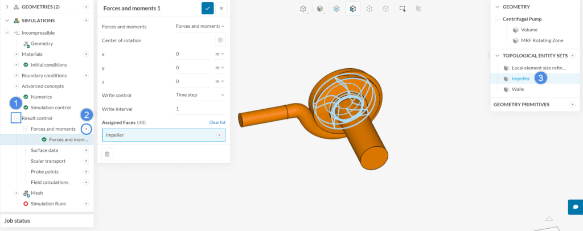583x231 pixels.
Task: Add a new Surface data result control
Action: pyautogui.click(x=86, y=150)
